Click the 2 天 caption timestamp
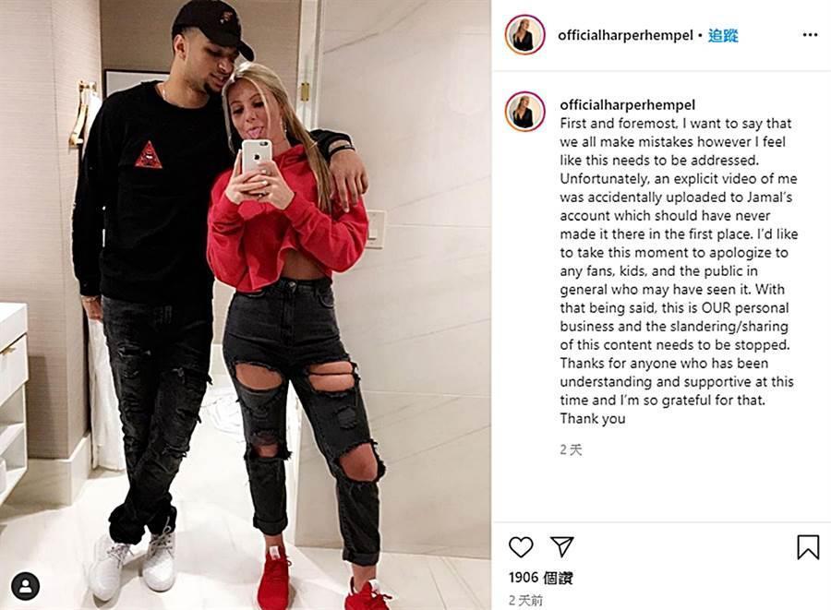Screen dimensions: 831x610 [x=571, y=450]
